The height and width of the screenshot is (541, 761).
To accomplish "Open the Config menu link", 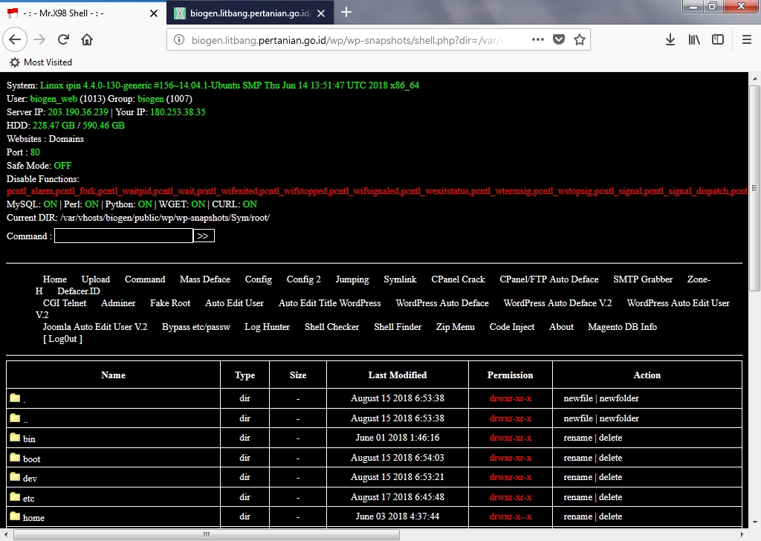I will (x=258, y=279).
